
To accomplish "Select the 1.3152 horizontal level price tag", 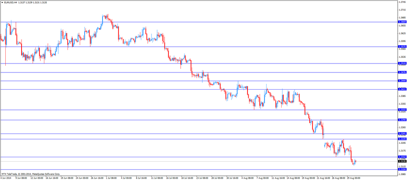I will pos(402,157).
